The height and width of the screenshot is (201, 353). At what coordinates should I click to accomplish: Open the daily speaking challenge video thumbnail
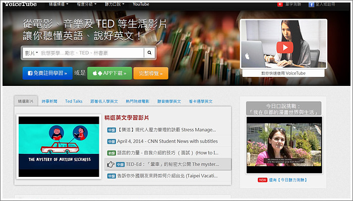point(284,145)
